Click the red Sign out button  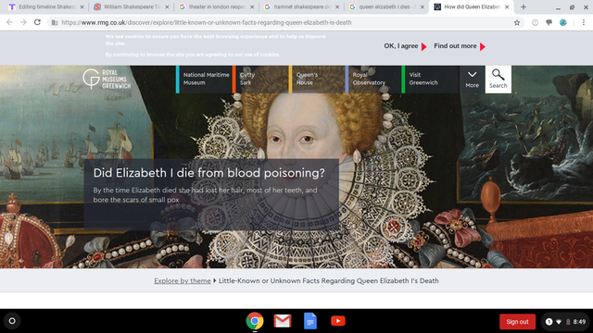[517, 322]
